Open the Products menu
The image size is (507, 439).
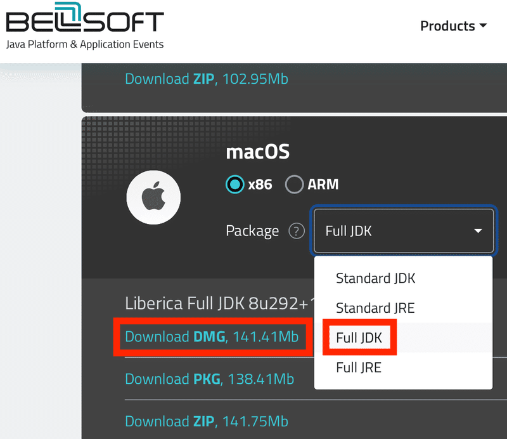[447, 26]
